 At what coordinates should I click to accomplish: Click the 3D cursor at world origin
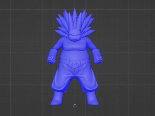pos(75,106)
